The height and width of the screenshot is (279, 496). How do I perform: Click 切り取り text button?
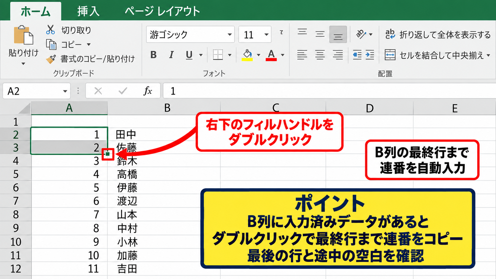tap(76, 30)
